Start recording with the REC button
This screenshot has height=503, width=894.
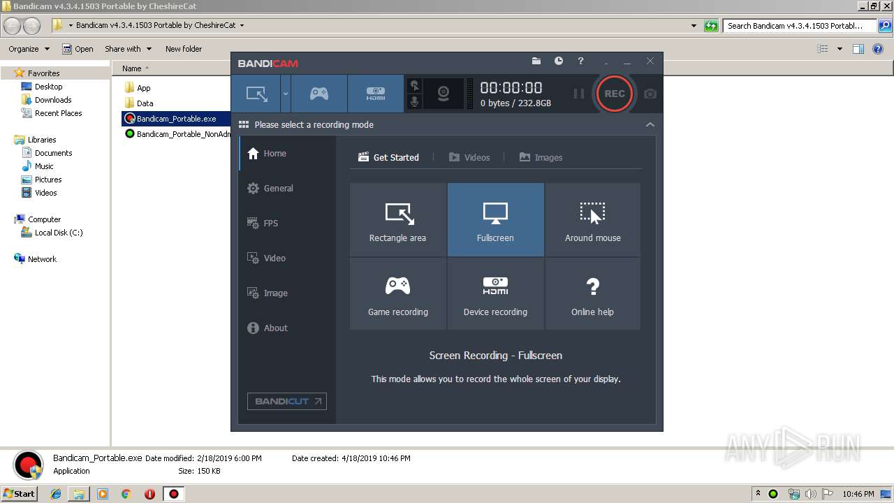coord(615,94)
